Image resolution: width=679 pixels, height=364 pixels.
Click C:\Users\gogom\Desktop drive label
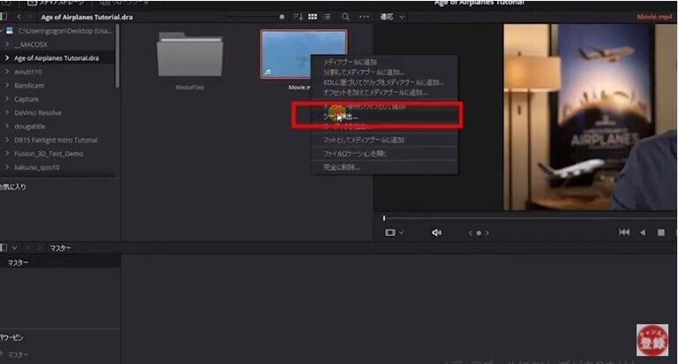pos(65,31)
